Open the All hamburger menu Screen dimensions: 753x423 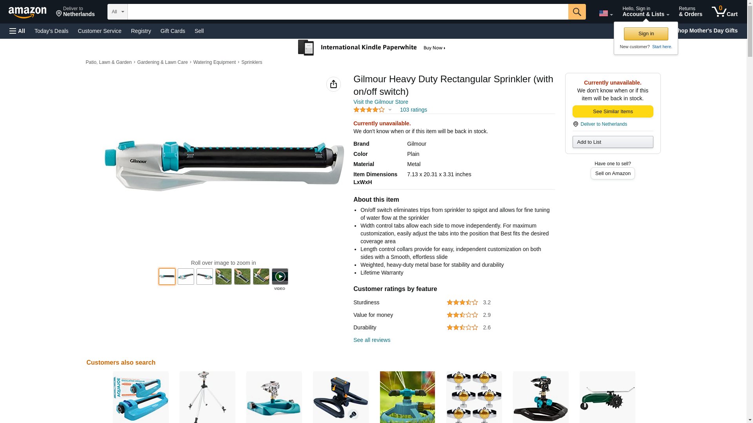17,31
